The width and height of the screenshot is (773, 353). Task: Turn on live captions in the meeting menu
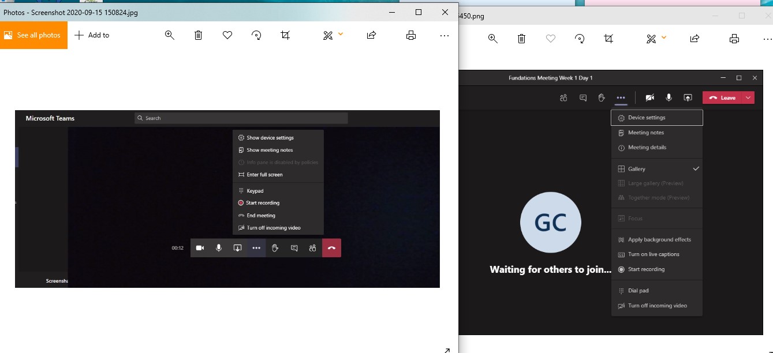pos(657,254)
